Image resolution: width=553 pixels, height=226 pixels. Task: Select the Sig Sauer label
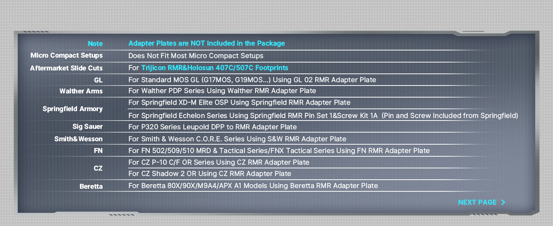[87, 127]
